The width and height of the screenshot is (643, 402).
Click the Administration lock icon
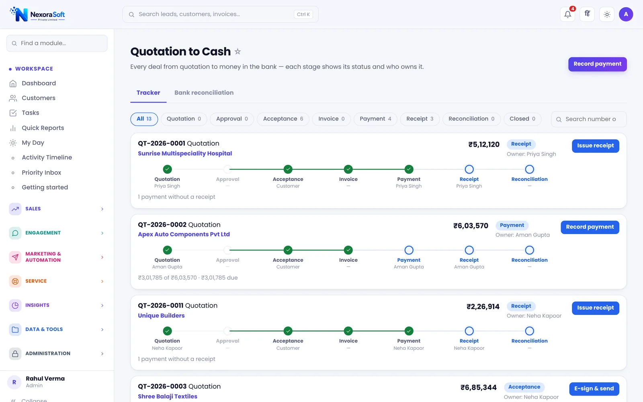point(15,354)
